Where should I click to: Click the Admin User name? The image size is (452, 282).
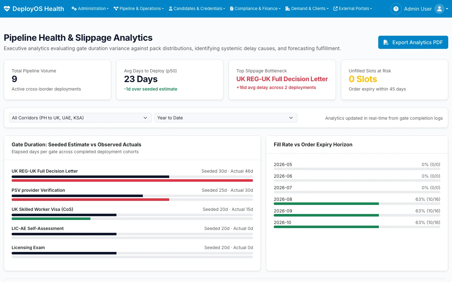coord(418,9)
